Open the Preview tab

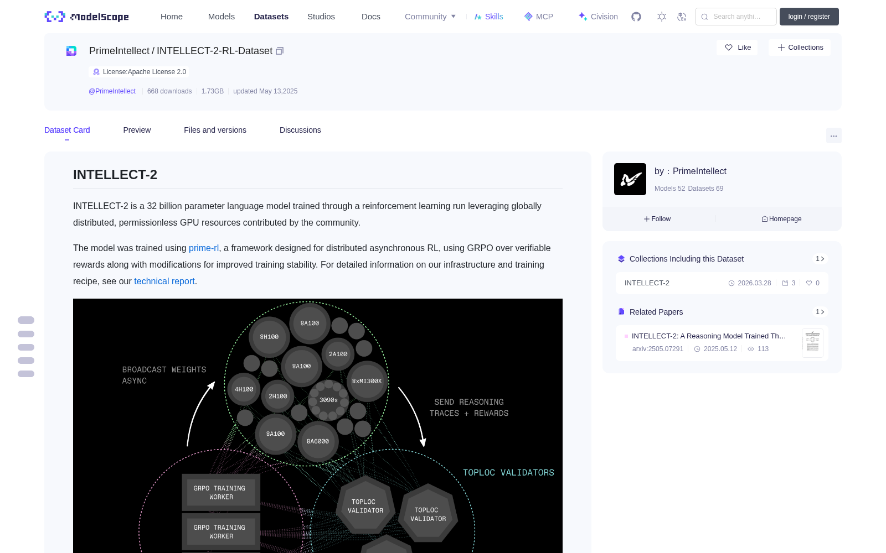(x=137, y=130)
